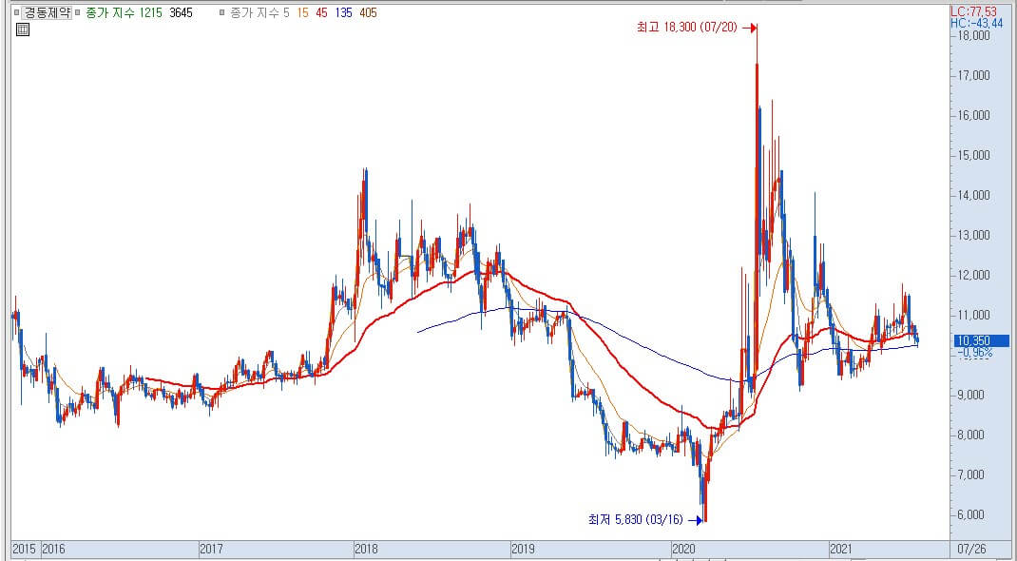This screenshot has width=1017, height=561.
Task: Click the LC:77.53 value
Action: (973, 11)
